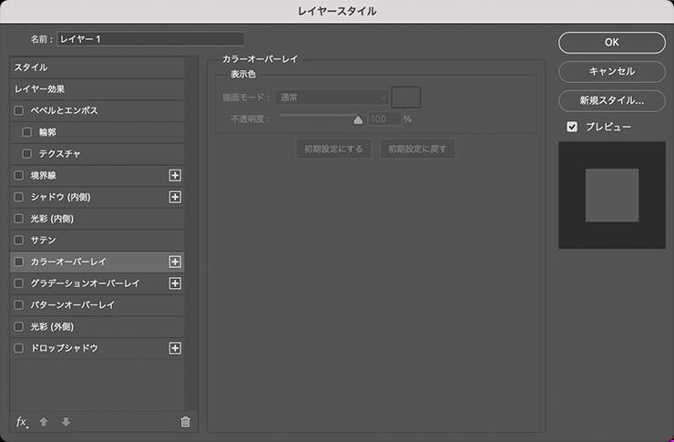Viewport: 674px width, 442px height.
Task: Click the 名前 layer name field
Action: 151,39
